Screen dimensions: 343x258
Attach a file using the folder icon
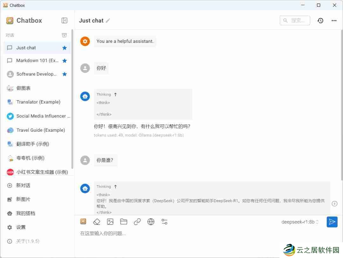pos(124,222)
